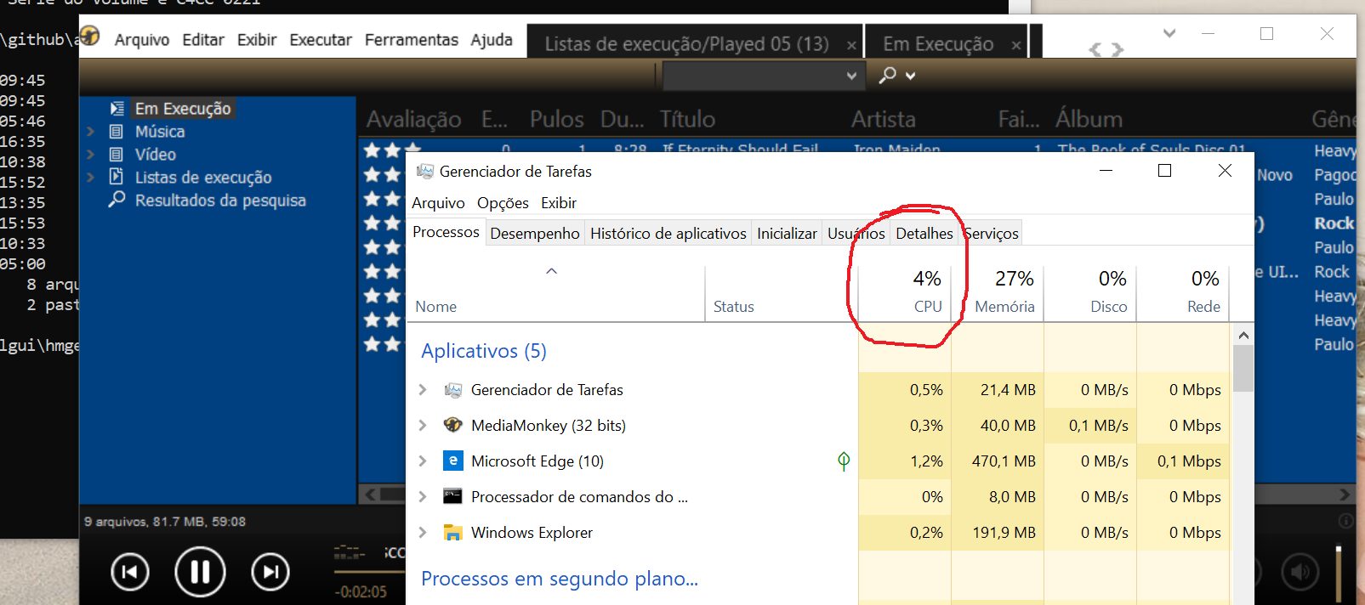Select Vídeo node in media tree

tap(156, 155)
